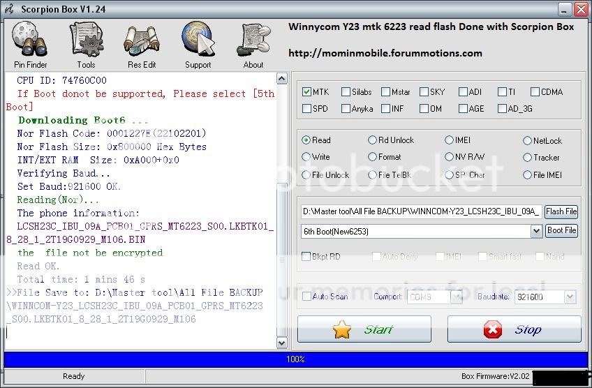Click the 'Read OK.' log line

[x=38, y=266]
